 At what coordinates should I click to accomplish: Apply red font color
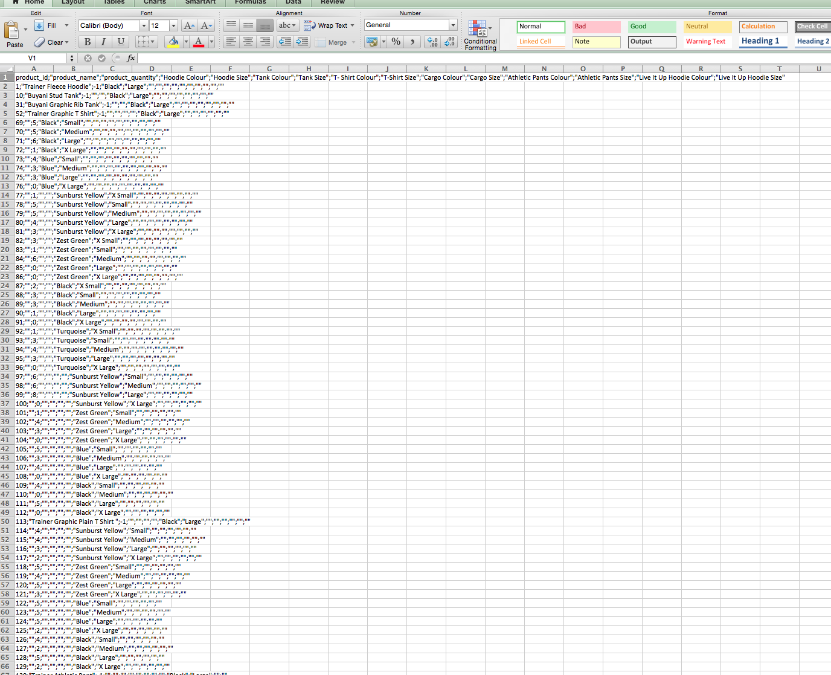pyautogui.click(x=199, y=42)
